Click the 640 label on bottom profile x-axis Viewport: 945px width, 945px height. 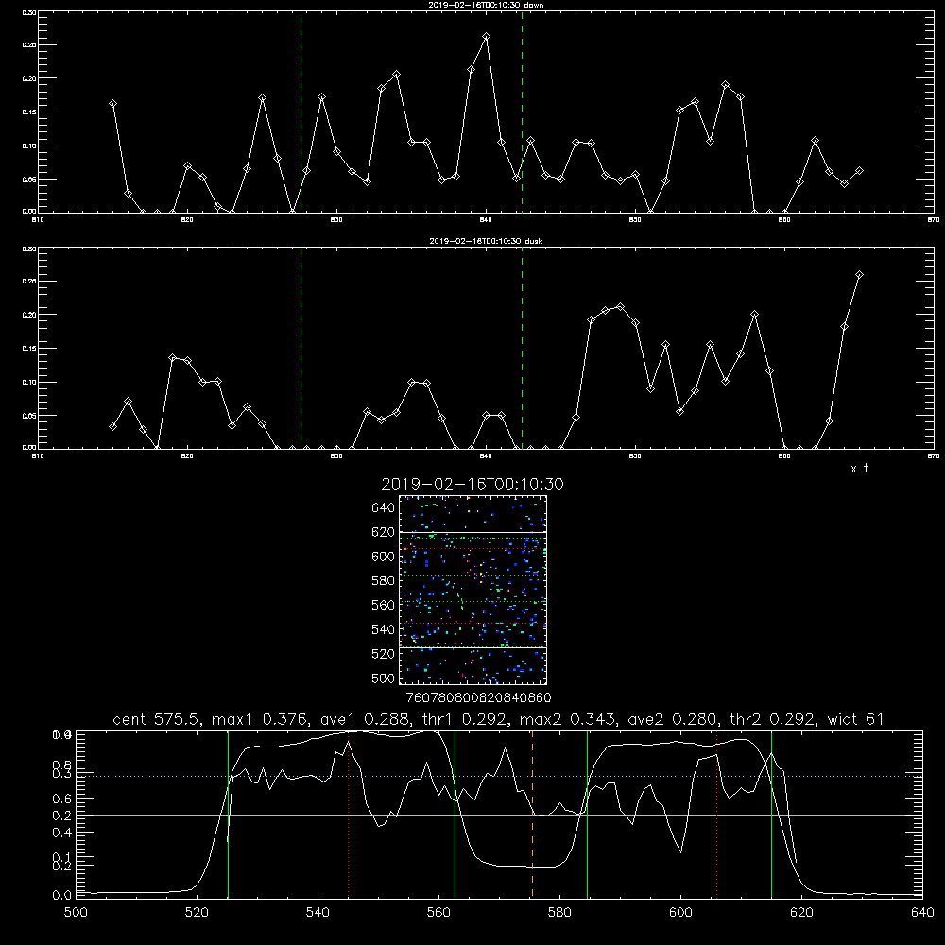pos(922,913)
